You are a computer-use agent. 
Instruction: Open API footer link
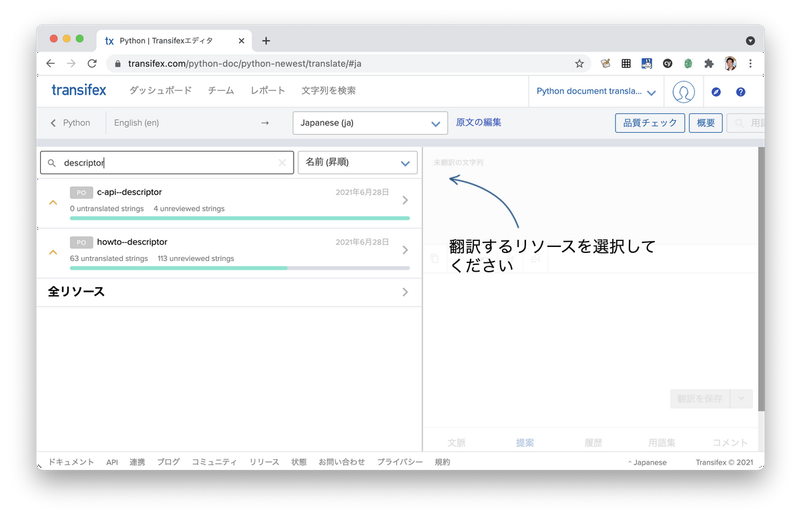tap(112, 462)
